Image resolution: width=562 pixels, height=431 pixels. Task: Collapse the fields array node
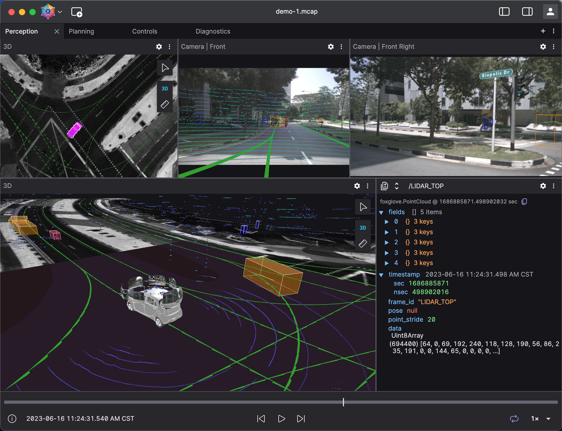(381, 212)
